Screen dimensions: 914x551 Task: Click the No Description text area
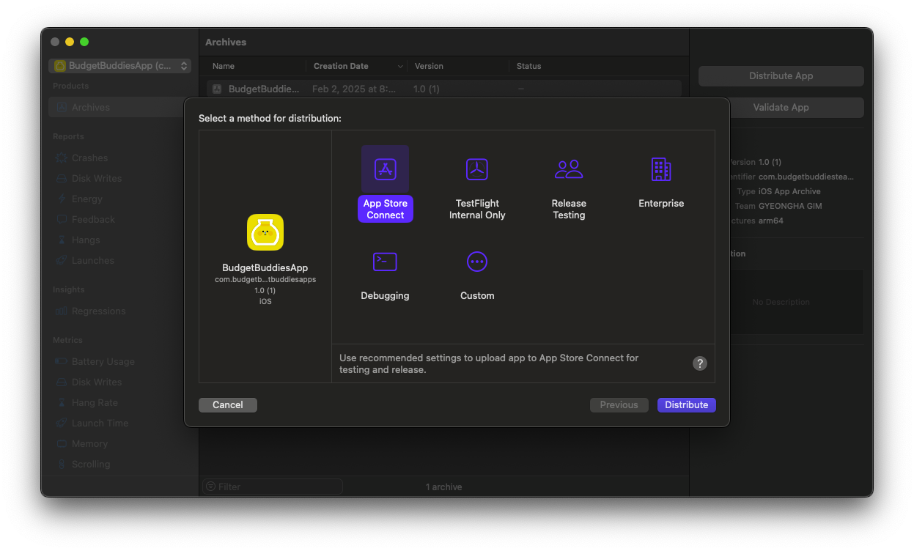click(781, 303)
